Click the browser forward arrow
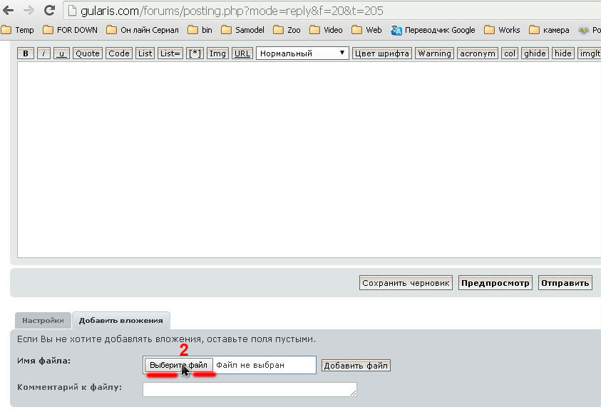 [x=29, y=11]
